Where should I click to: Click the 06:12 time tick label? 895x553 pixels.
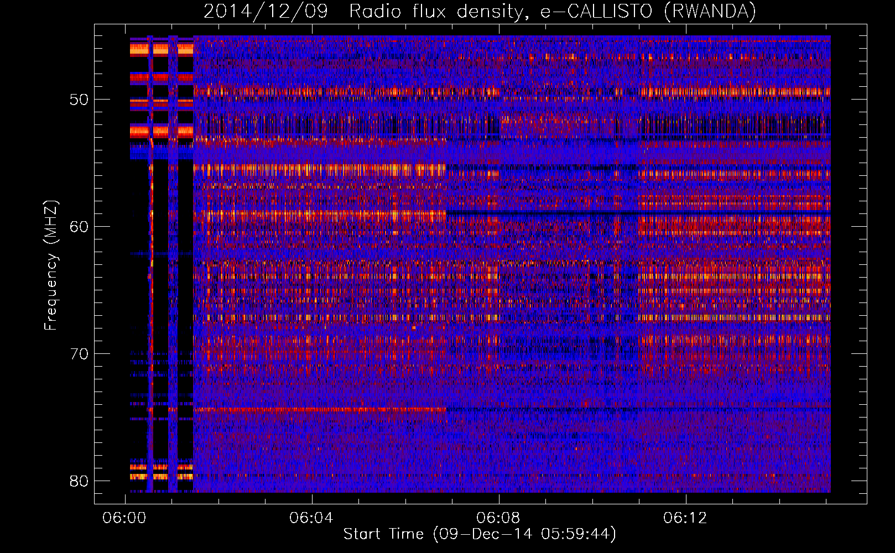pyautogui.click(x=685, y=518)
